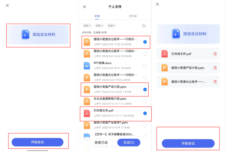This screenshot has width=225, height=153.
Task: Click PDF icon in the materials list
Action: click(x=165, y=54)
